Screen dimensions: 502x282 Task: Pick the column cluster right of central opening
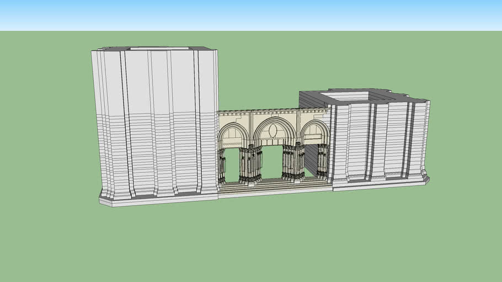[x=293, y=161]
